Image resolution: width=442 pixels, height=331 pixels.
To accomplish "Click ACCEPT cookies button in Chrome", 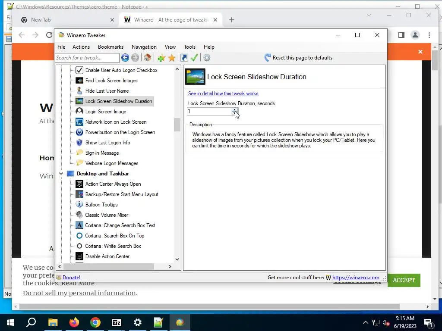I will (x=404, y=280).
